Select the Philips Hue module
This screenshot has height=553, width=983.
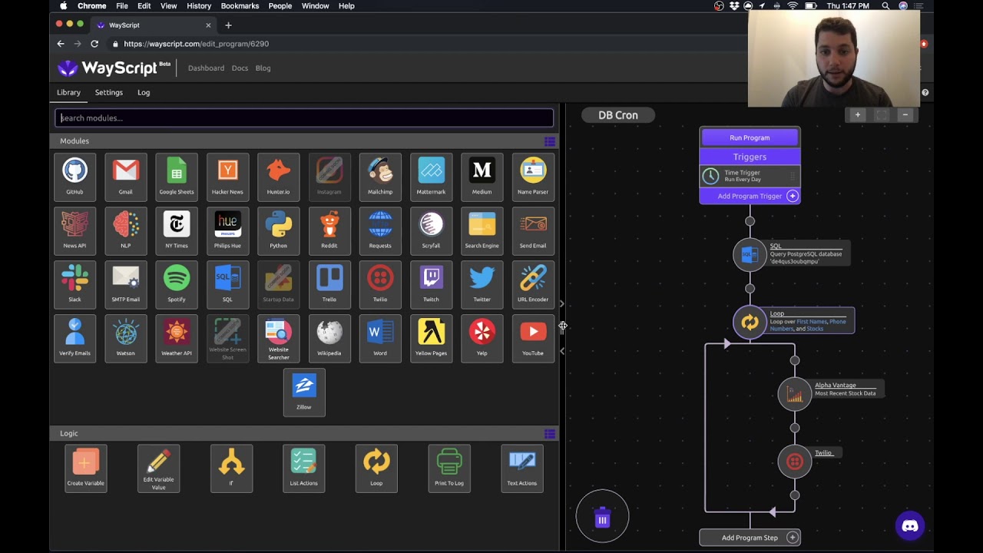pyautogui.click(x=227, y=230)
